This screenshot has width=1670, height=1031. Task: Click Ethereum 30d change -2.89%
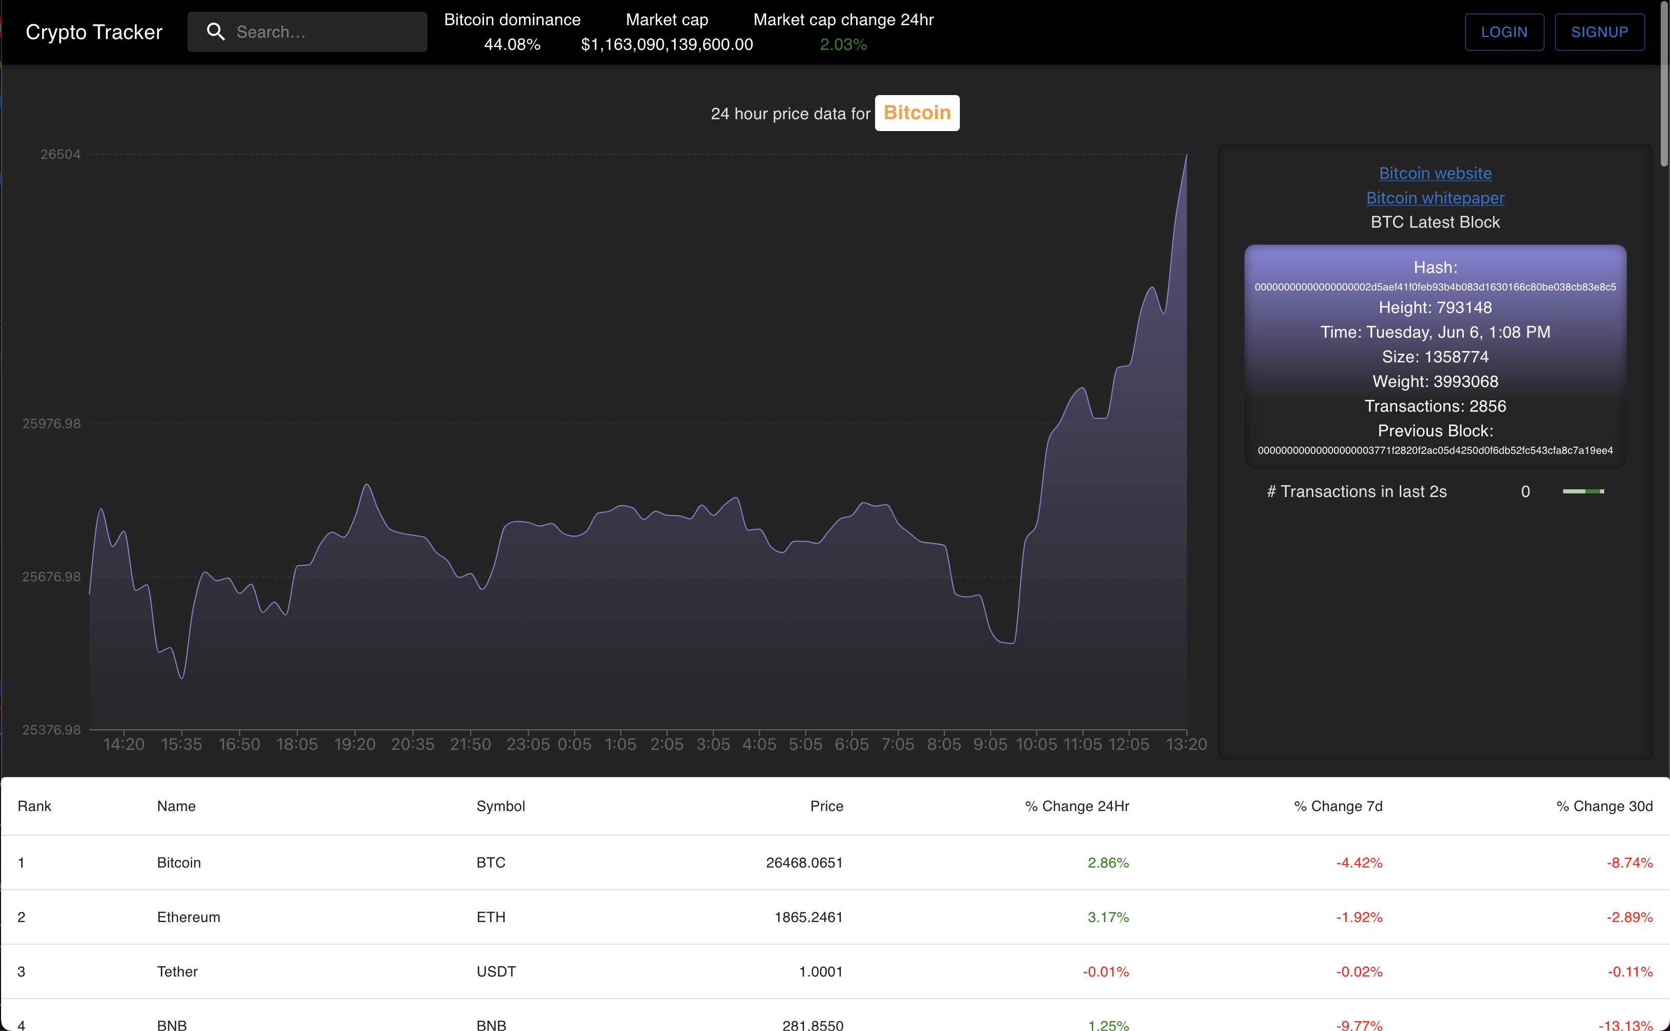click(x=1630, y=917)
